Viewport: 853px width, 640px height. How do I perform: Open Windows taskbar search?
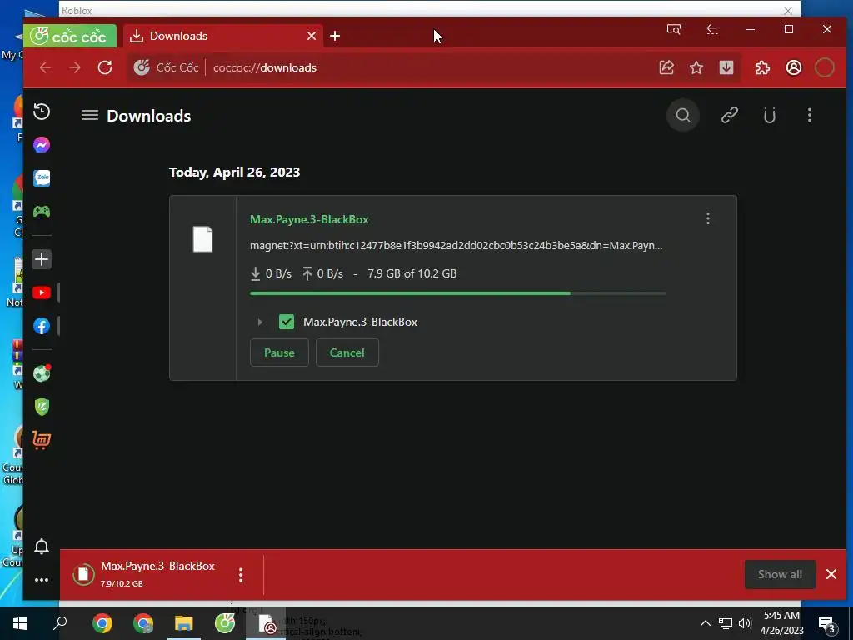point(60,623)
